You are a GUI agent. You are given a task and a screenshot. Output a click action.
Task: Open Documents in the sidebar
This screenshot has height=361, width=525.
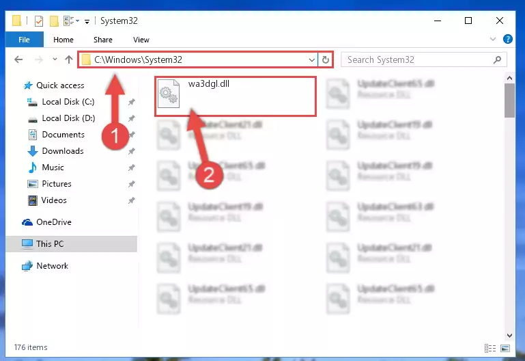[63, 135]
